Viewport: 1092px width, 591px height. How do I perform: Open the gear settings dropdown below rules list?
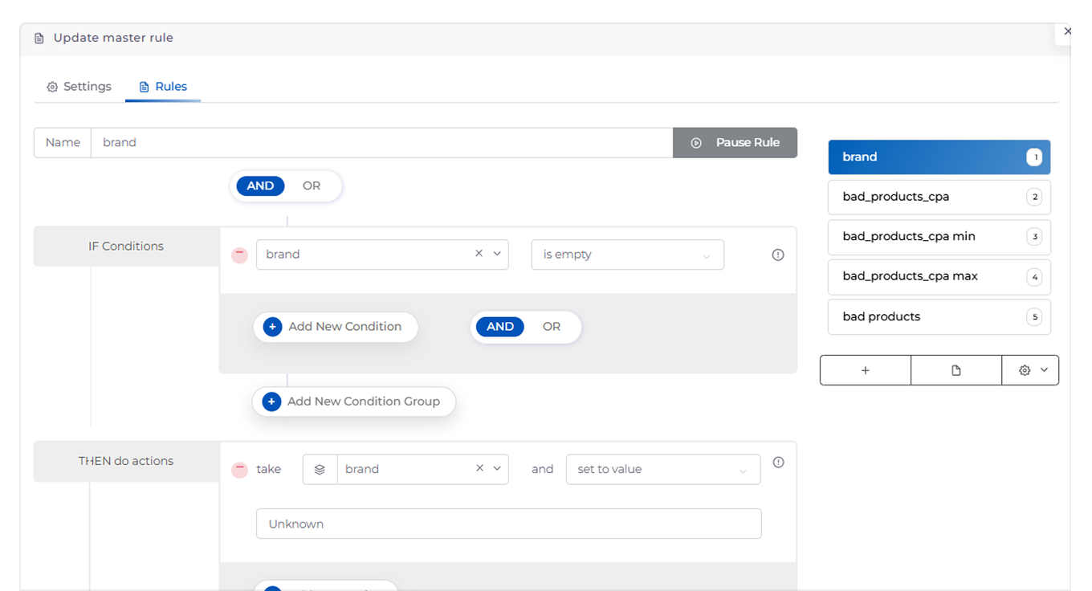pyautogui.click(x=1031, y=370)
